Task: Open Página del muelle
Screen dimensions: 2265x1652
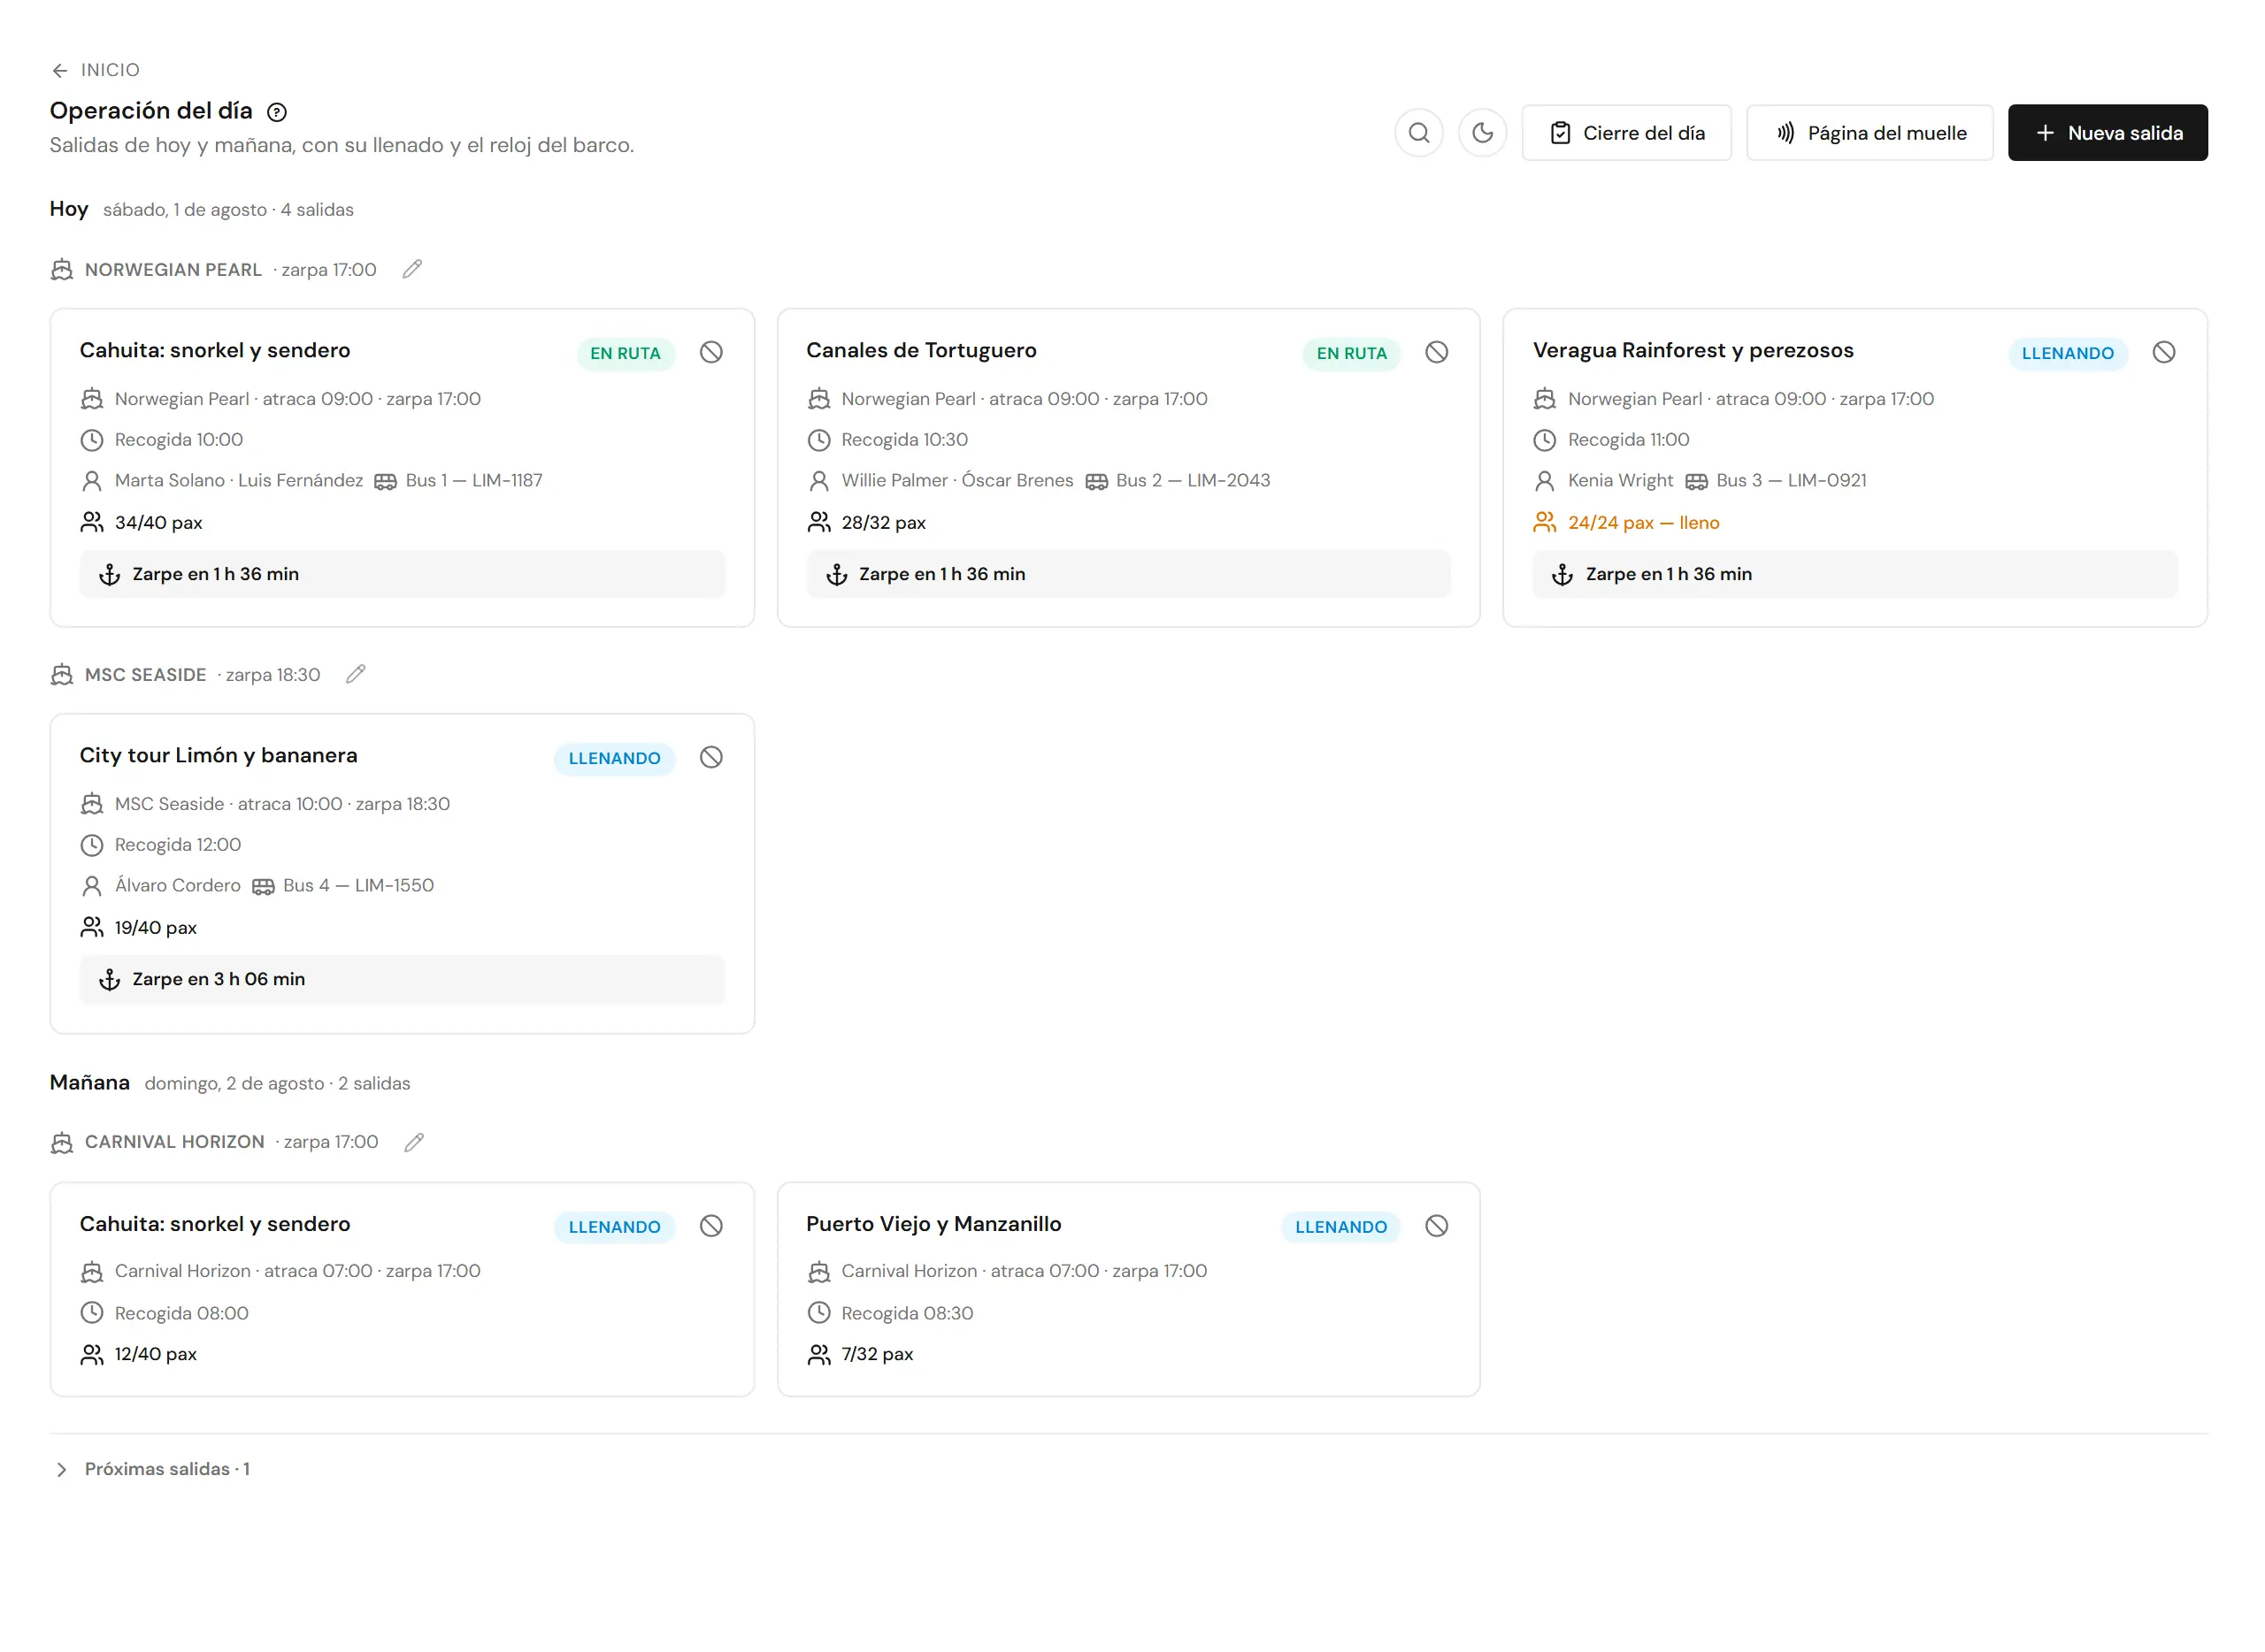Action: click(1870, 133)
